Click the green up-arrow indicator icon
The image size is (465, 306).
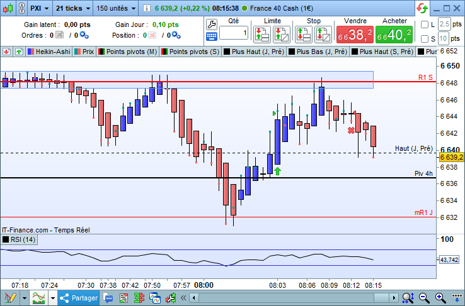(x=19, y=52)
